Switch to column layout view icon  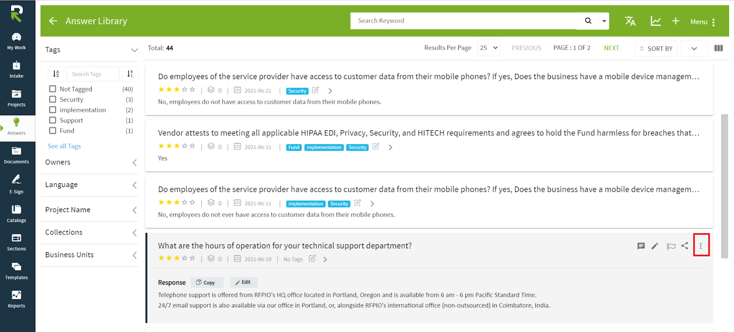719,48
